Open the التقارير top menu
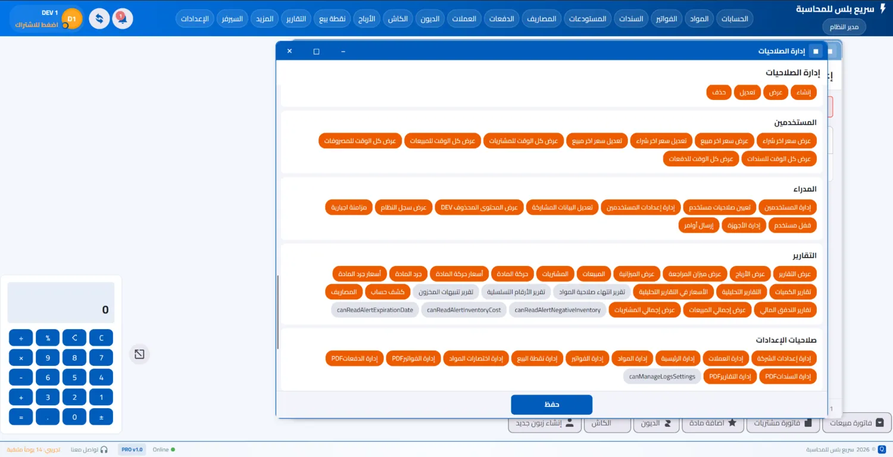893x457 pixels. point(296,18)
